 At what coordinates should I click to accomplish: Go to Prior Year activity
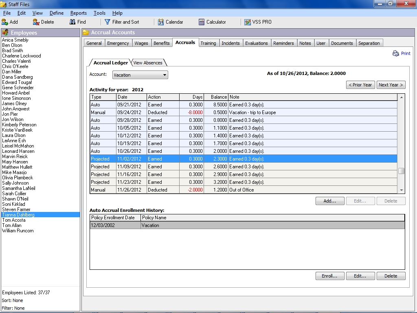pyautogui.click(x=360, y=85)
